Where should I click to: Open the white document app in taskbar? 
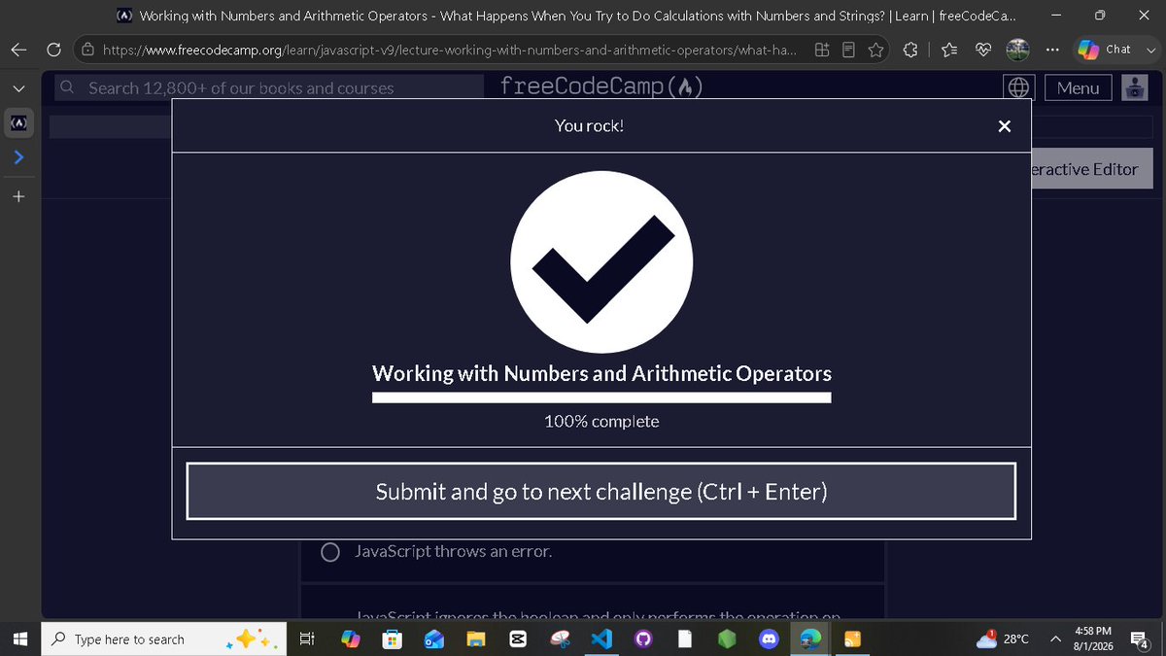(x=684, y=639)
